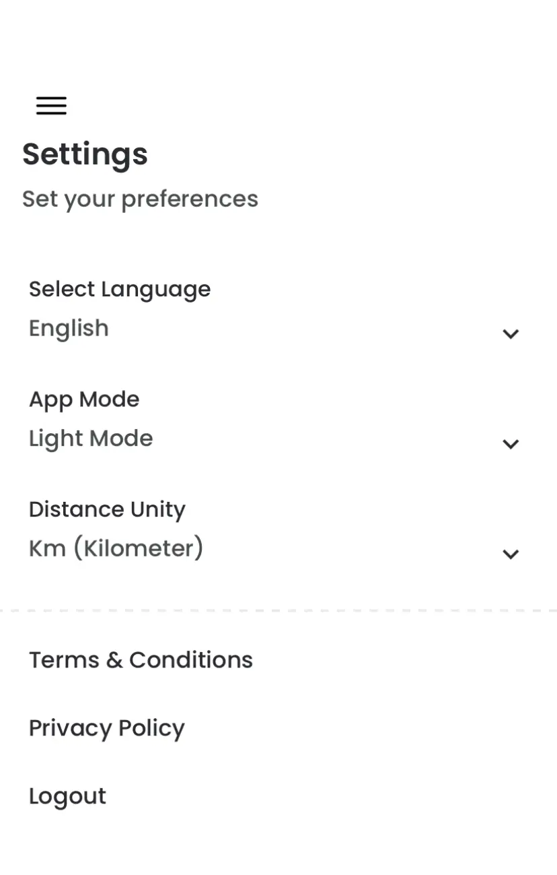Click the 'Set your preferences' subtitle
Viewport: 557px width, 875px height.
(140, 199)
